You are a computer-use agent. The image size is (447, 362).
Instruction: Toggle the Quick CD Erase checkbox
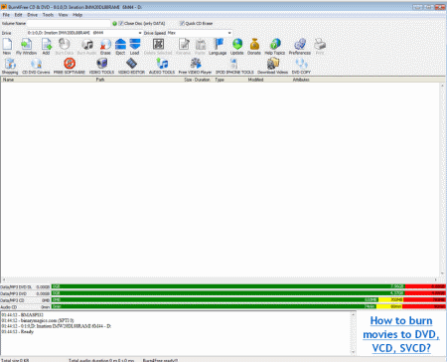[182, 23]
